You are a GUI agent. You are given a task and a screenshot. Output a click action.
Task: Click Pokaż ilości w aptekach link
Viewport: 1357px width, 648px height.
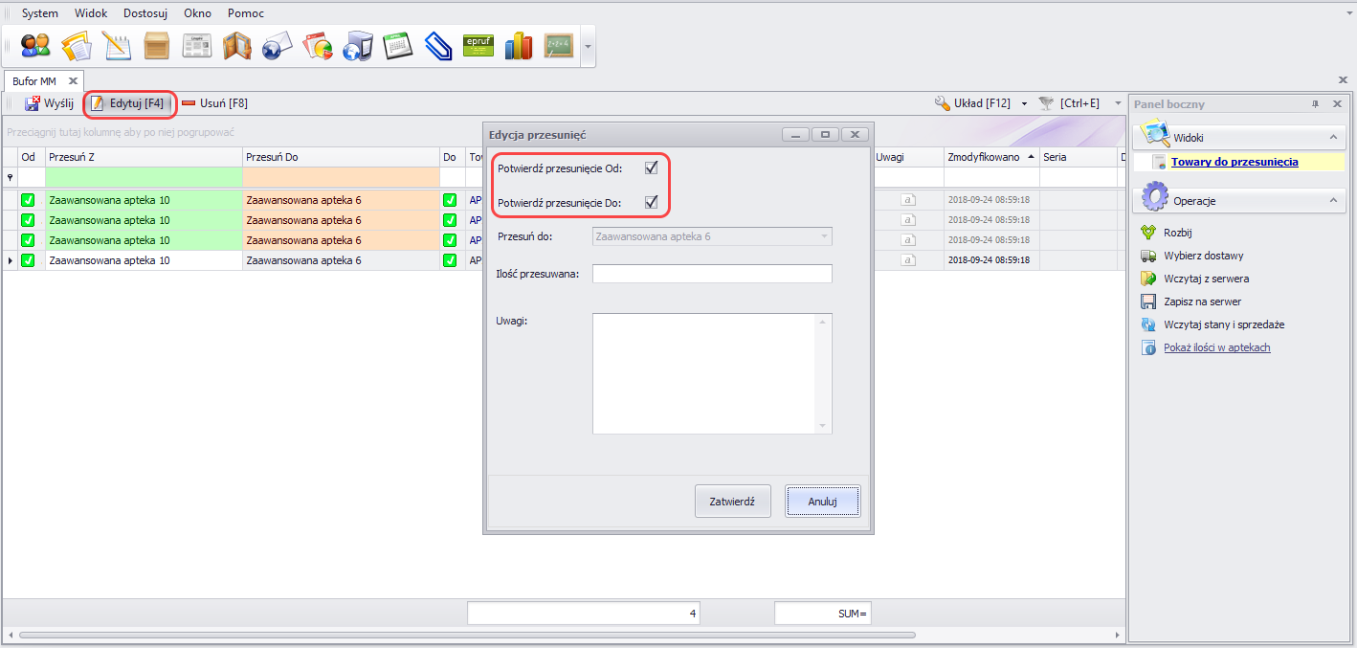click(1216, 347)
